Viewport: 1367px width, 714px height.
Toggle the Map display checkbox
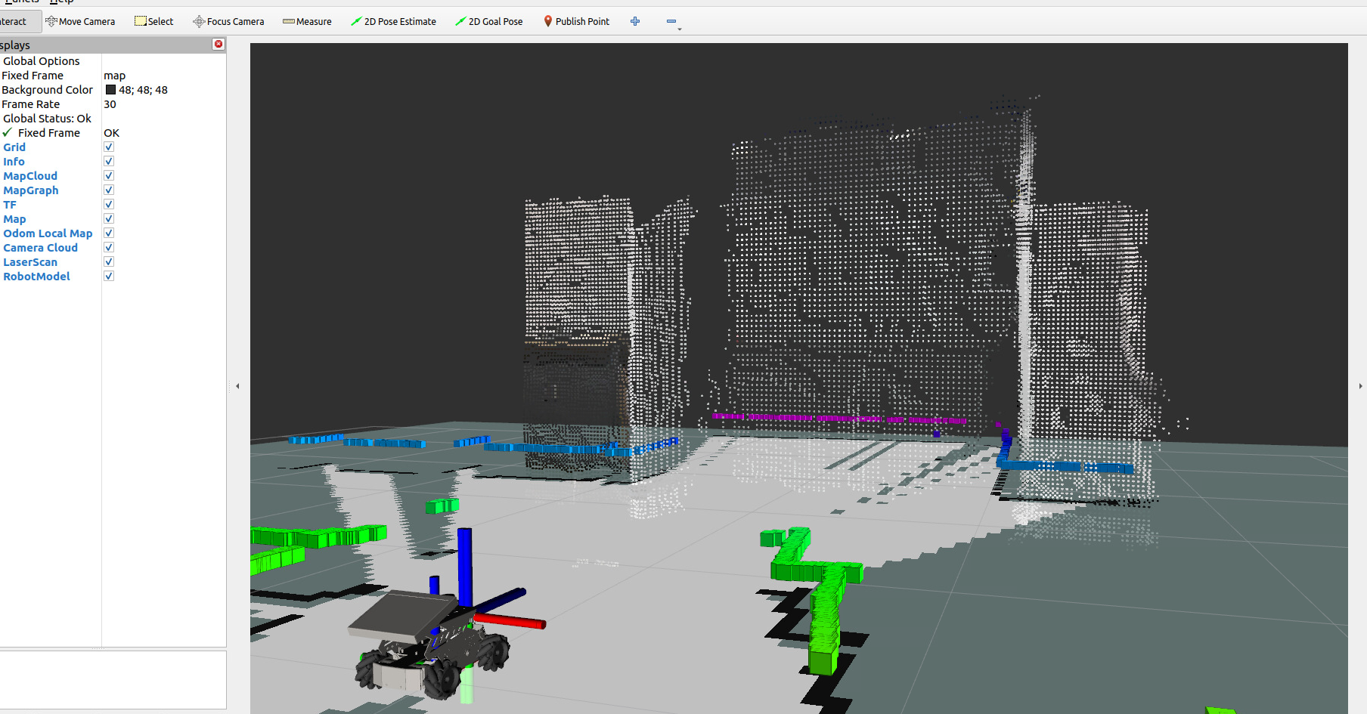click(109, 218)
